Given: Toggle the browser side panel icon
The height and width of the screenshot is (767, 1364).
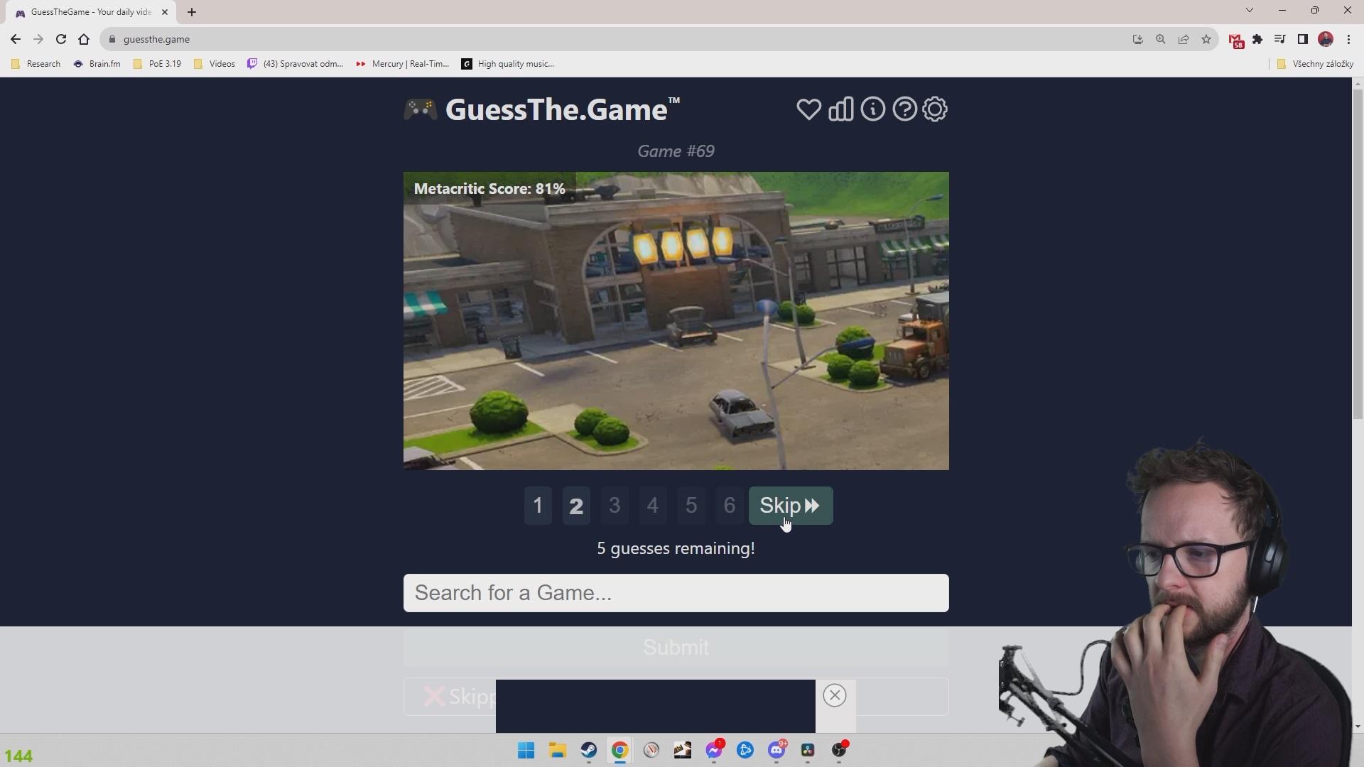Looking at the screenshot, I should pyautogui.click(x=1303, y=39).
